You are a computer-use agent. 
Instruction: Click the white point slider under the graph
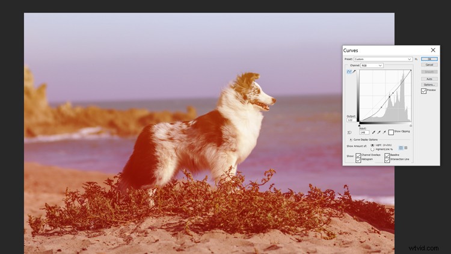click(411, 125)
